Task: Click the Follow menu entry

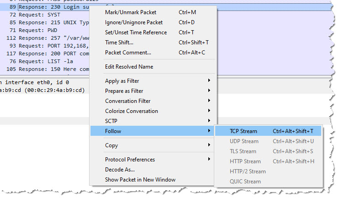Action: click(113, 131)
